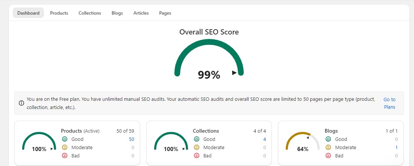
Task: Click the Collections card heading
Action: click(x=206, y=131)
